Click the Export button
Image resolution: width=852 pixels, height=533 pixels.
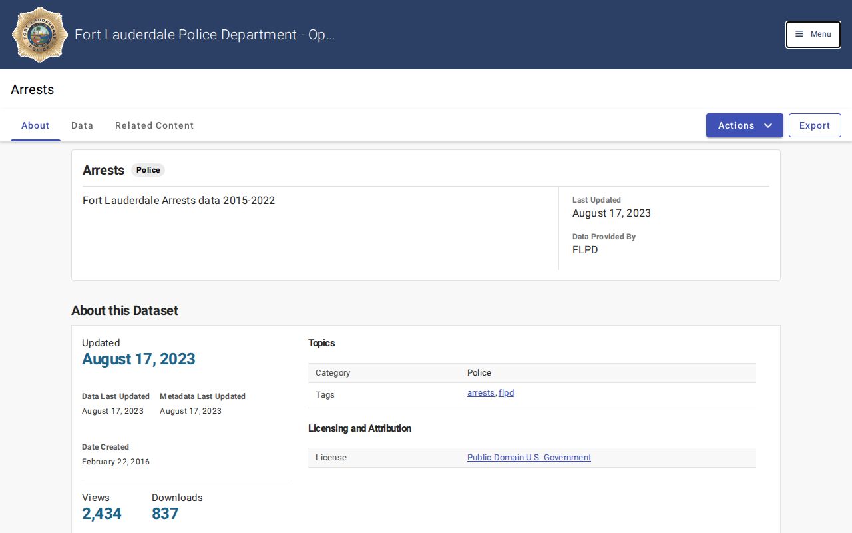click(815, 125)
